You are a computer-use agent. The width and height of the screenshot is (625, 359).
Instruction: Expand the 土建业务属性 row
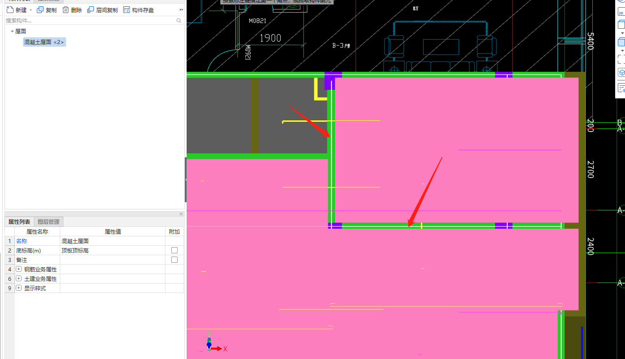[19, 279]
